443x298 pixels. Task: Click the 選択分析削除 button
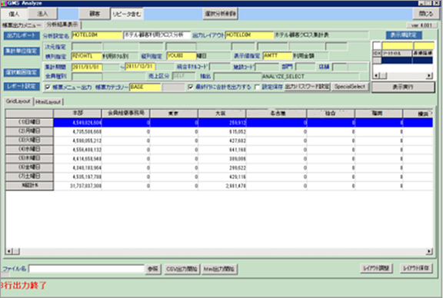click(221, 14)
